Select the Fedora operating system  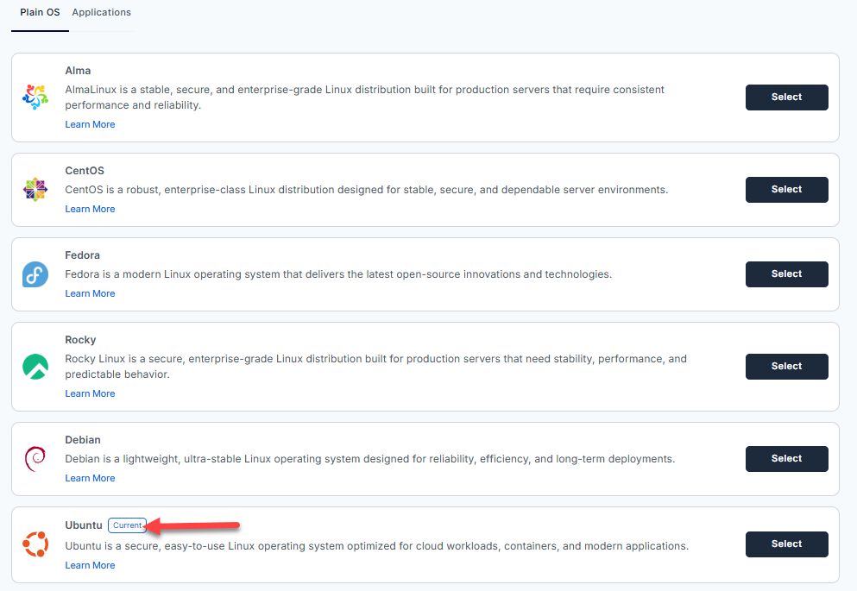point(786,274)
